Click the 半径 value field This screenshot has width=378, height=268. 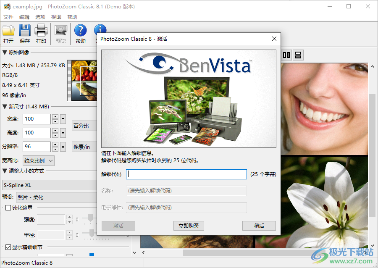pyautogui.click(x=51, y=235)
